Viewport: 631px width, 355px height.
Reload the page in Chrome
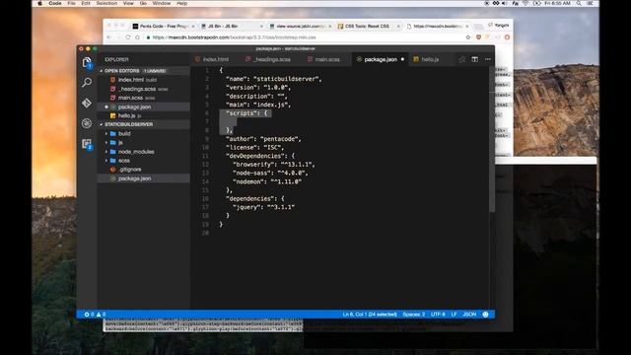tap(128, 37)
